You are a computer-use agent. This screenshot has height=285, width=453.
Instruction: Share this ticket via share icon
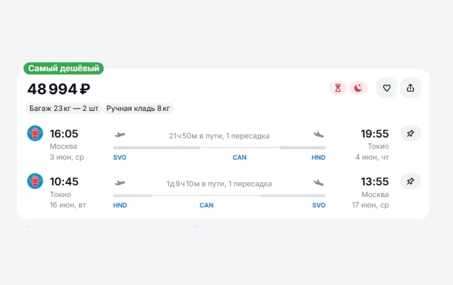(410, 88)
